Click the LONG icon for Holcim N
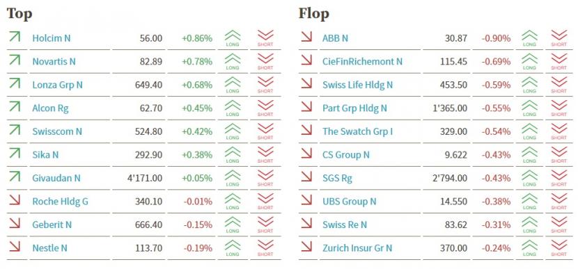 click(x=232, y=38)
